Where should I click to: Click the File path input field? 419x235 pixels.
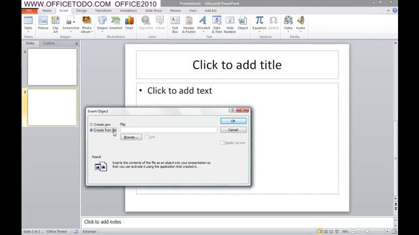click(x=168, y=130)
